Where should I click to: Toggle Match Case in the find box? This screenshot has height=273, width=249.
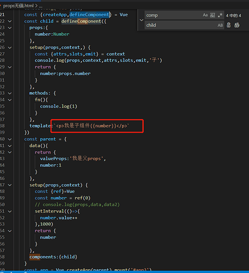pos(205,15)
